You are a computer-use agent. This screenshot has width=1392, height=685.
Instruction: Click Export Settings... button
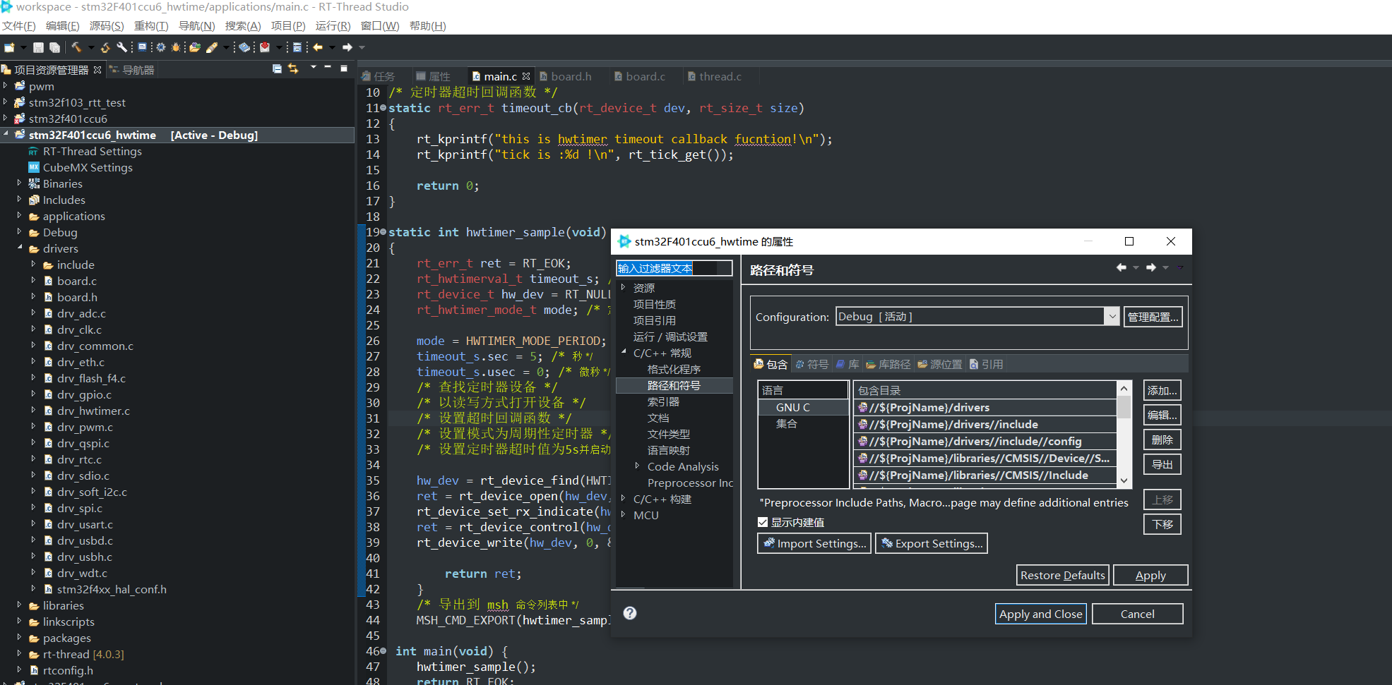[x=931, y=543]
